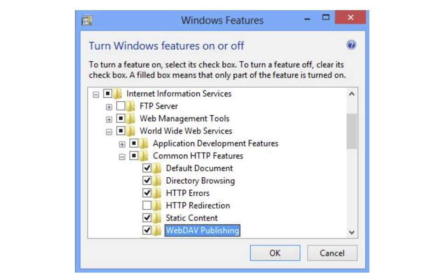Click the blue help question mark icon

point(351,45)
